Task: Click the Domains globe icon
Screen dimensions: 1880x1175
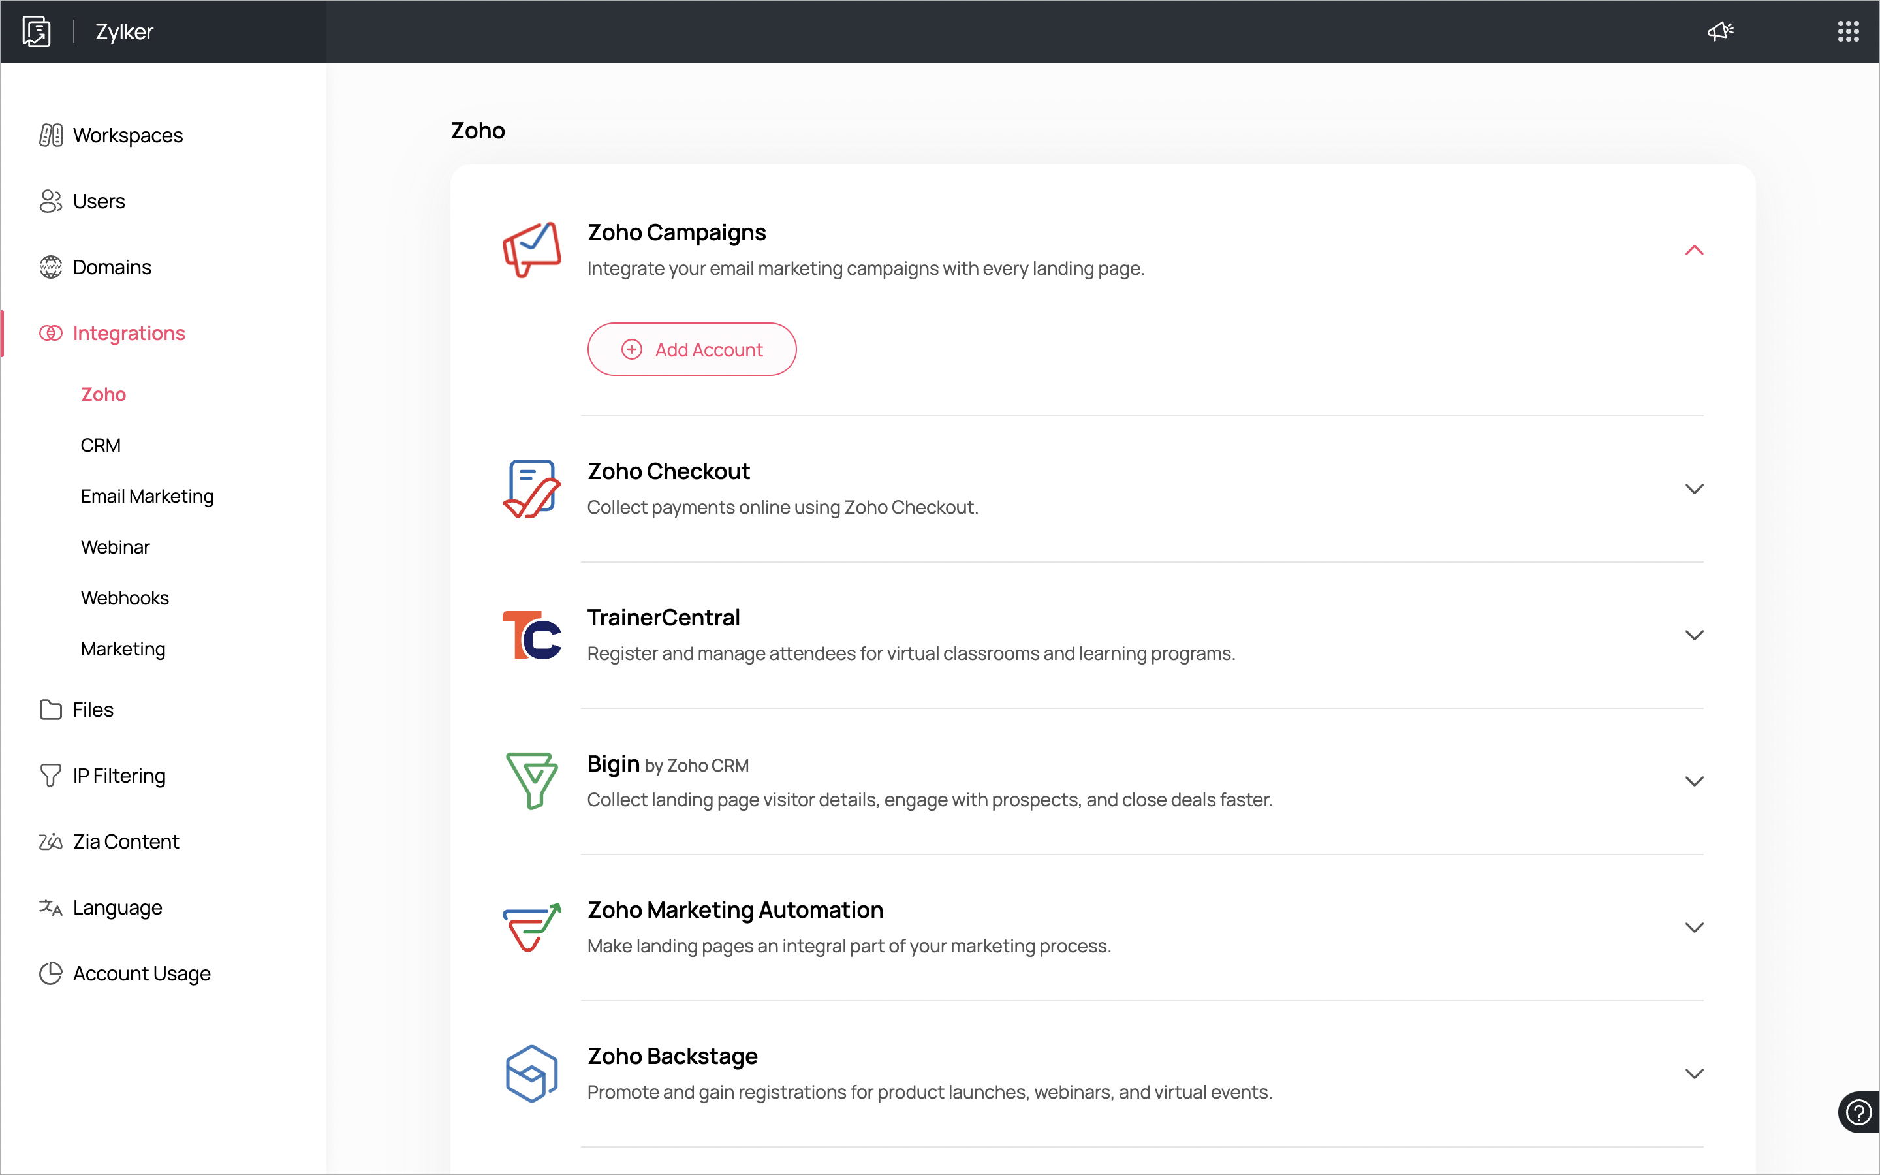Action: coord(50,268)
